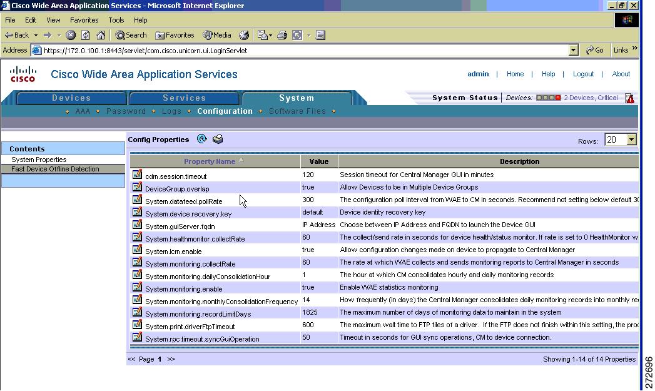Viewport: 655px width, 391px height.
Task: Click the admin user link
Action: pos(478,74)
